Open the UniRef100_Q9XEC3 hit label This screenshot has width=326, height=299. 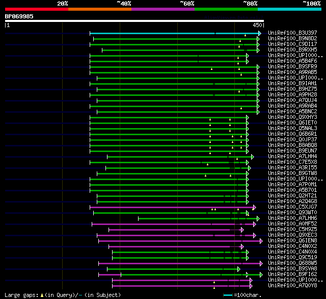tap(292, 235)
